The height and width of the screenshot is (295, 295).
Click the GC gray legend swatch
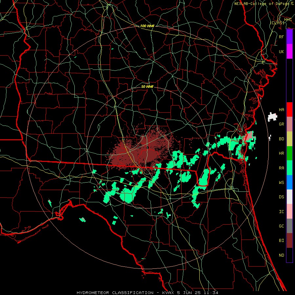click(x=289, y=226)
